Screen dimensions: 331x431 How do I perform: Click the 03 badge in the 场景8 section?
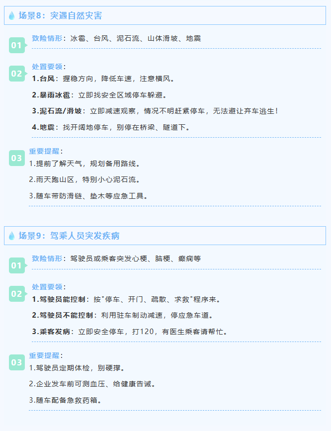(x=16, y=158)
